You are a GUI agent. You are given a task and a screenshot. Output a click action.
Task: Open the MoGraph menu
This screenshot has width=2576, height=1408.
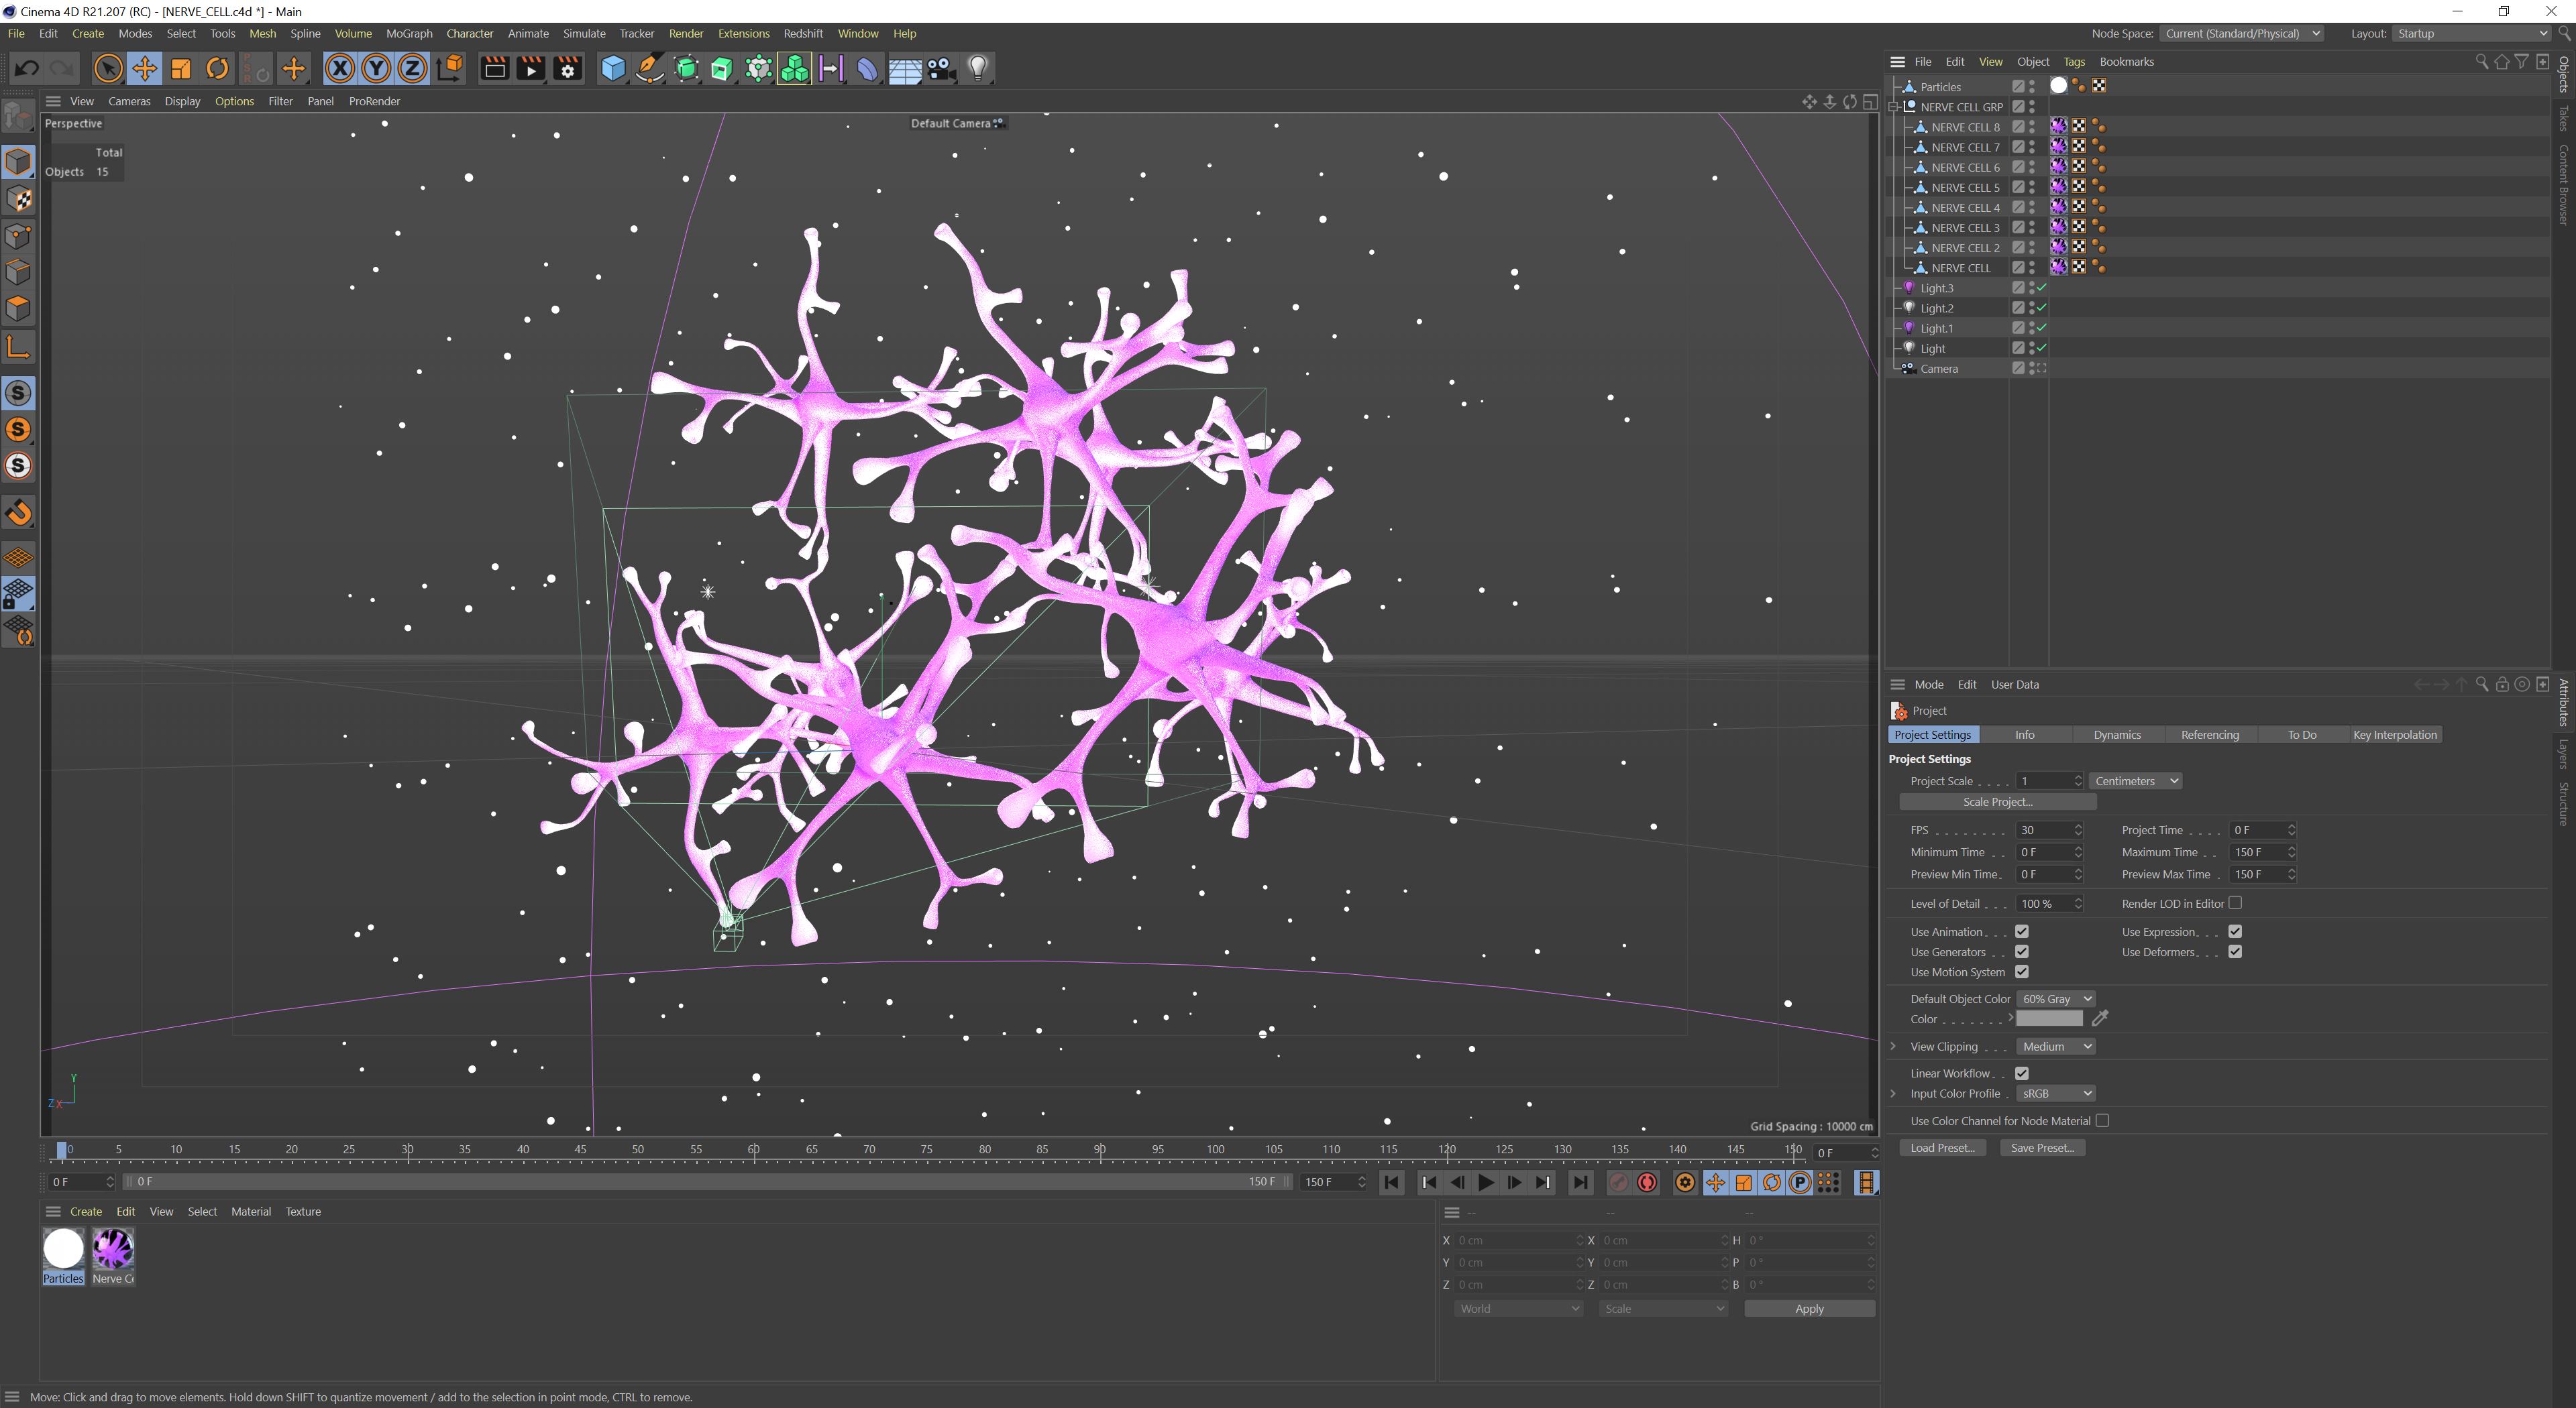408,33
